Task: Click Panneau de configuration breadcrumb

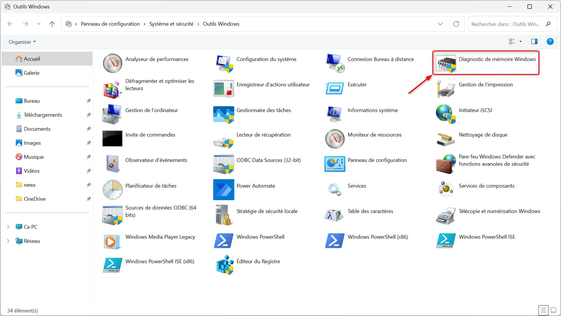Action: [x=110, y=24]
